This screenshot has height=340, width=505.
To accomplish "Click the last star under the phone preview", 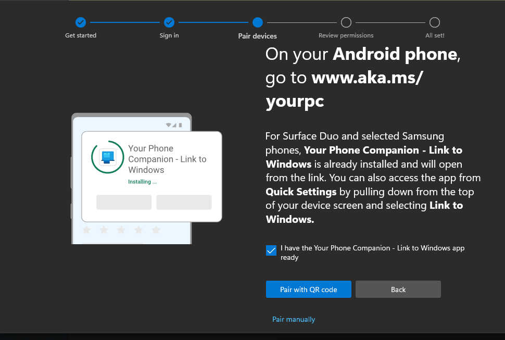I will (x=155, y=229).
